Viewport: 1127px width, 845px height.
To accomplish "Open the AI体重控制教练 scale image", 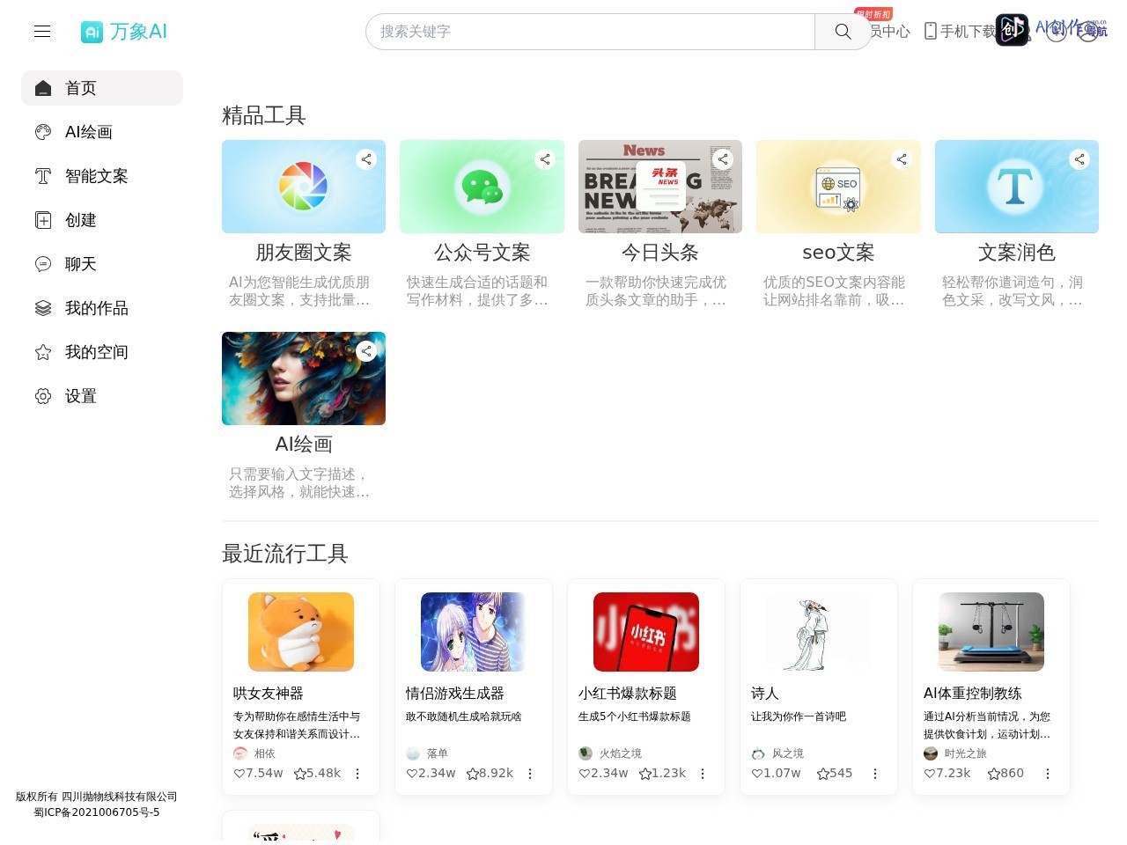I will [991, 632].
